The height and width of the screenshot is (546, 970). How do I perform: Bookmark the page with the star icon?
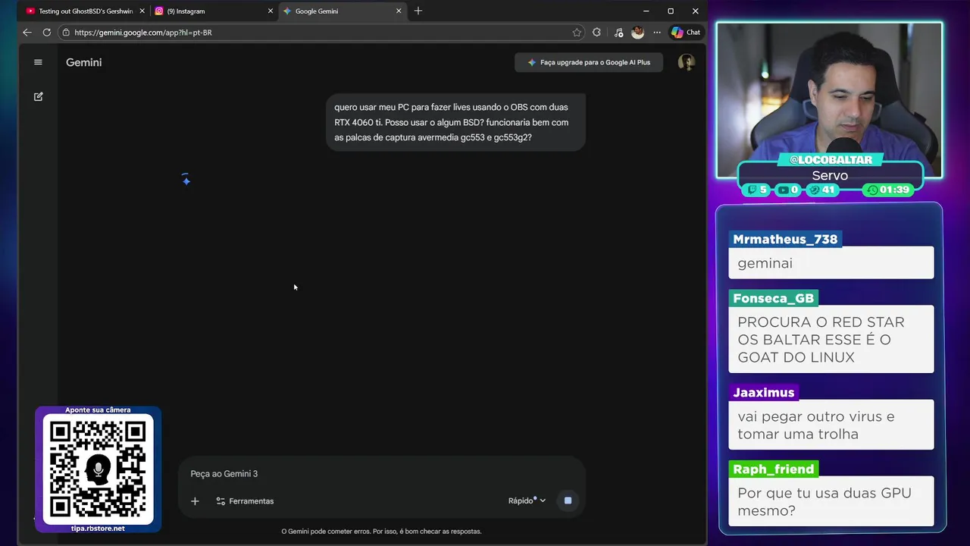[577, 33]
